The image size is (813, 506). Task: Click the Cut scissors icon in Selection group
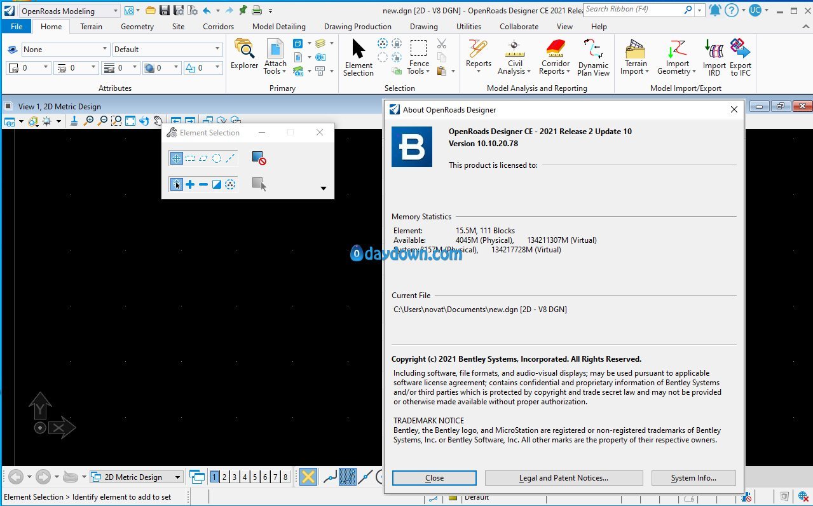[442, 44]
